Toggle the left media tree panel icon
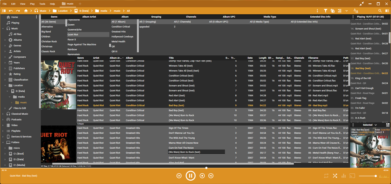This screenshot has height=184, width=391. [x=4, y=11]
